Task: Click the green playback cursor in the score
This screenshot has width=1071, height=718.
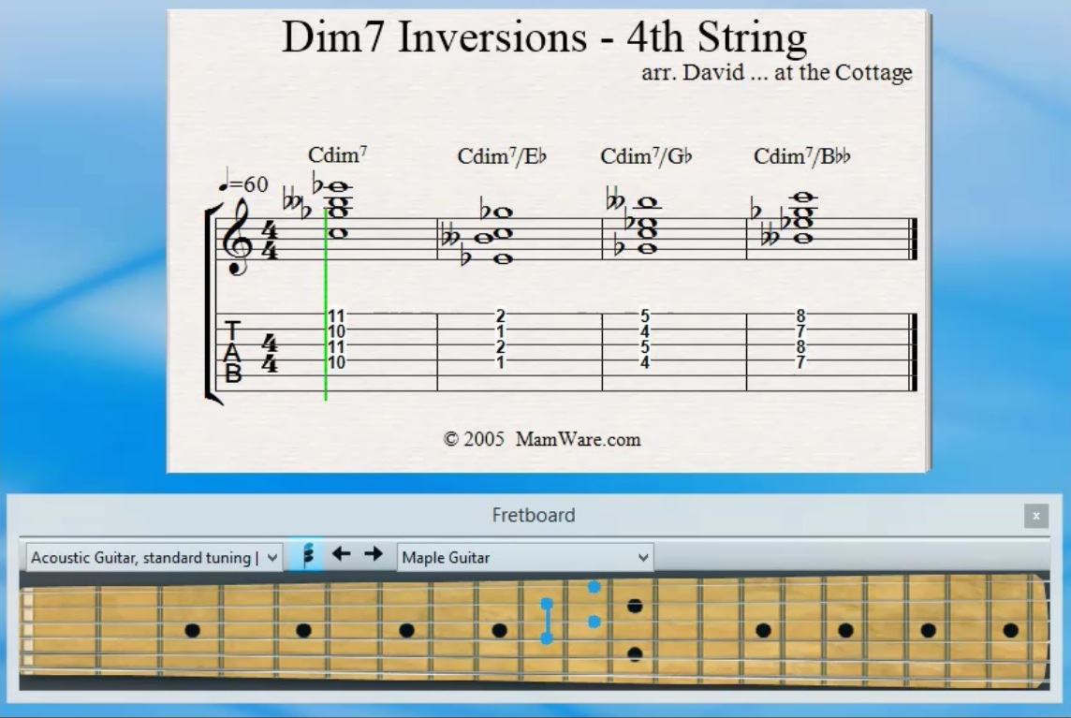Action: click(325, 281)
